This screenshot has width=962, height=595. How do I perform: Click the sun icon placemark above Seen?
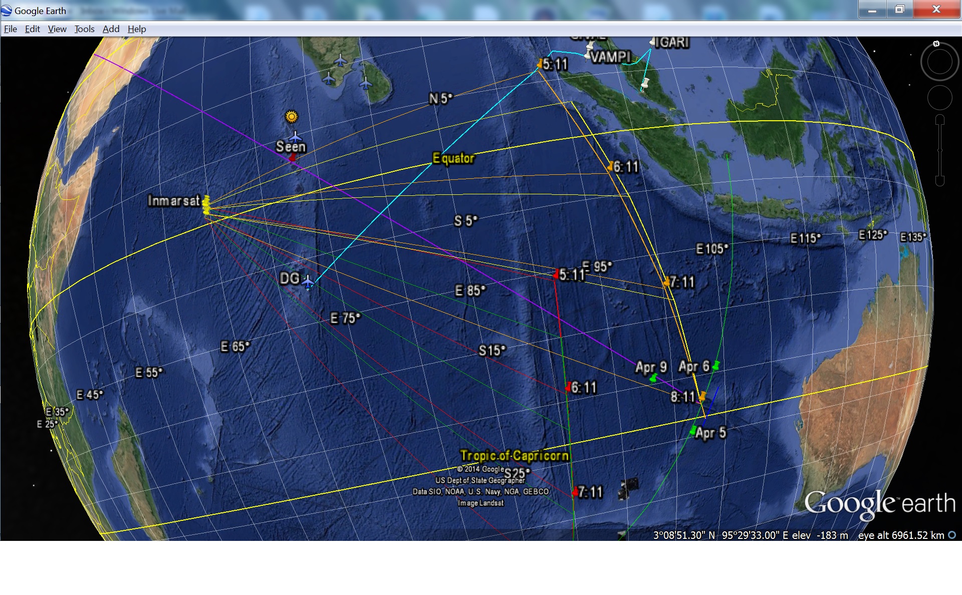(x=291, y=117)
